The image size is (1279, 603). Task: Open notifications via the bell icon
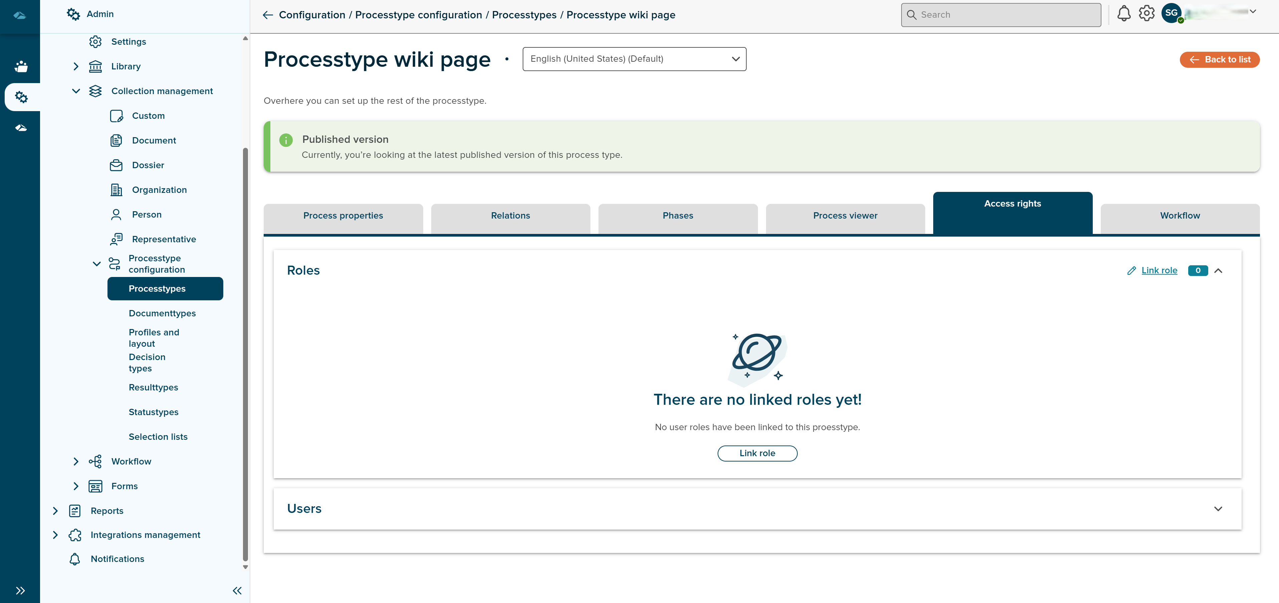point(1124,14)
